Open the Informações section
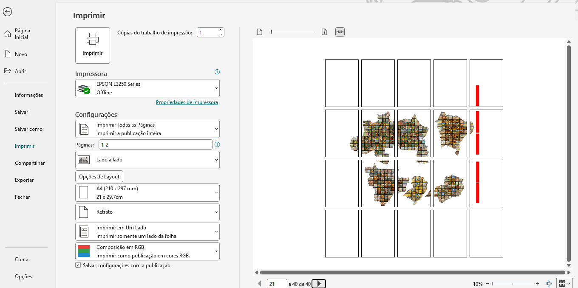Screen dimensions: 578x288 (29, 95)
